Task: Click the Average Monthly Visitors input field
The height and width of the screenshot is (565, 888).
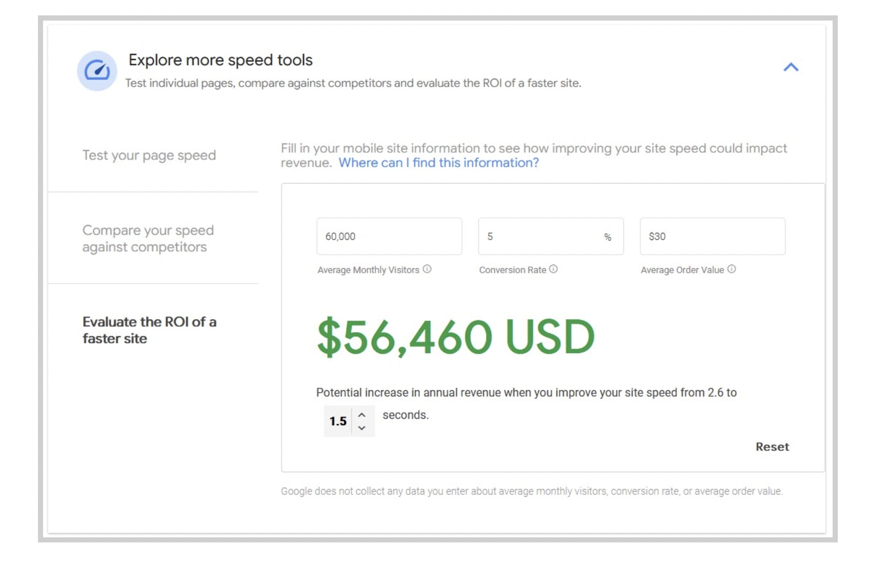Action: (389, 236)
